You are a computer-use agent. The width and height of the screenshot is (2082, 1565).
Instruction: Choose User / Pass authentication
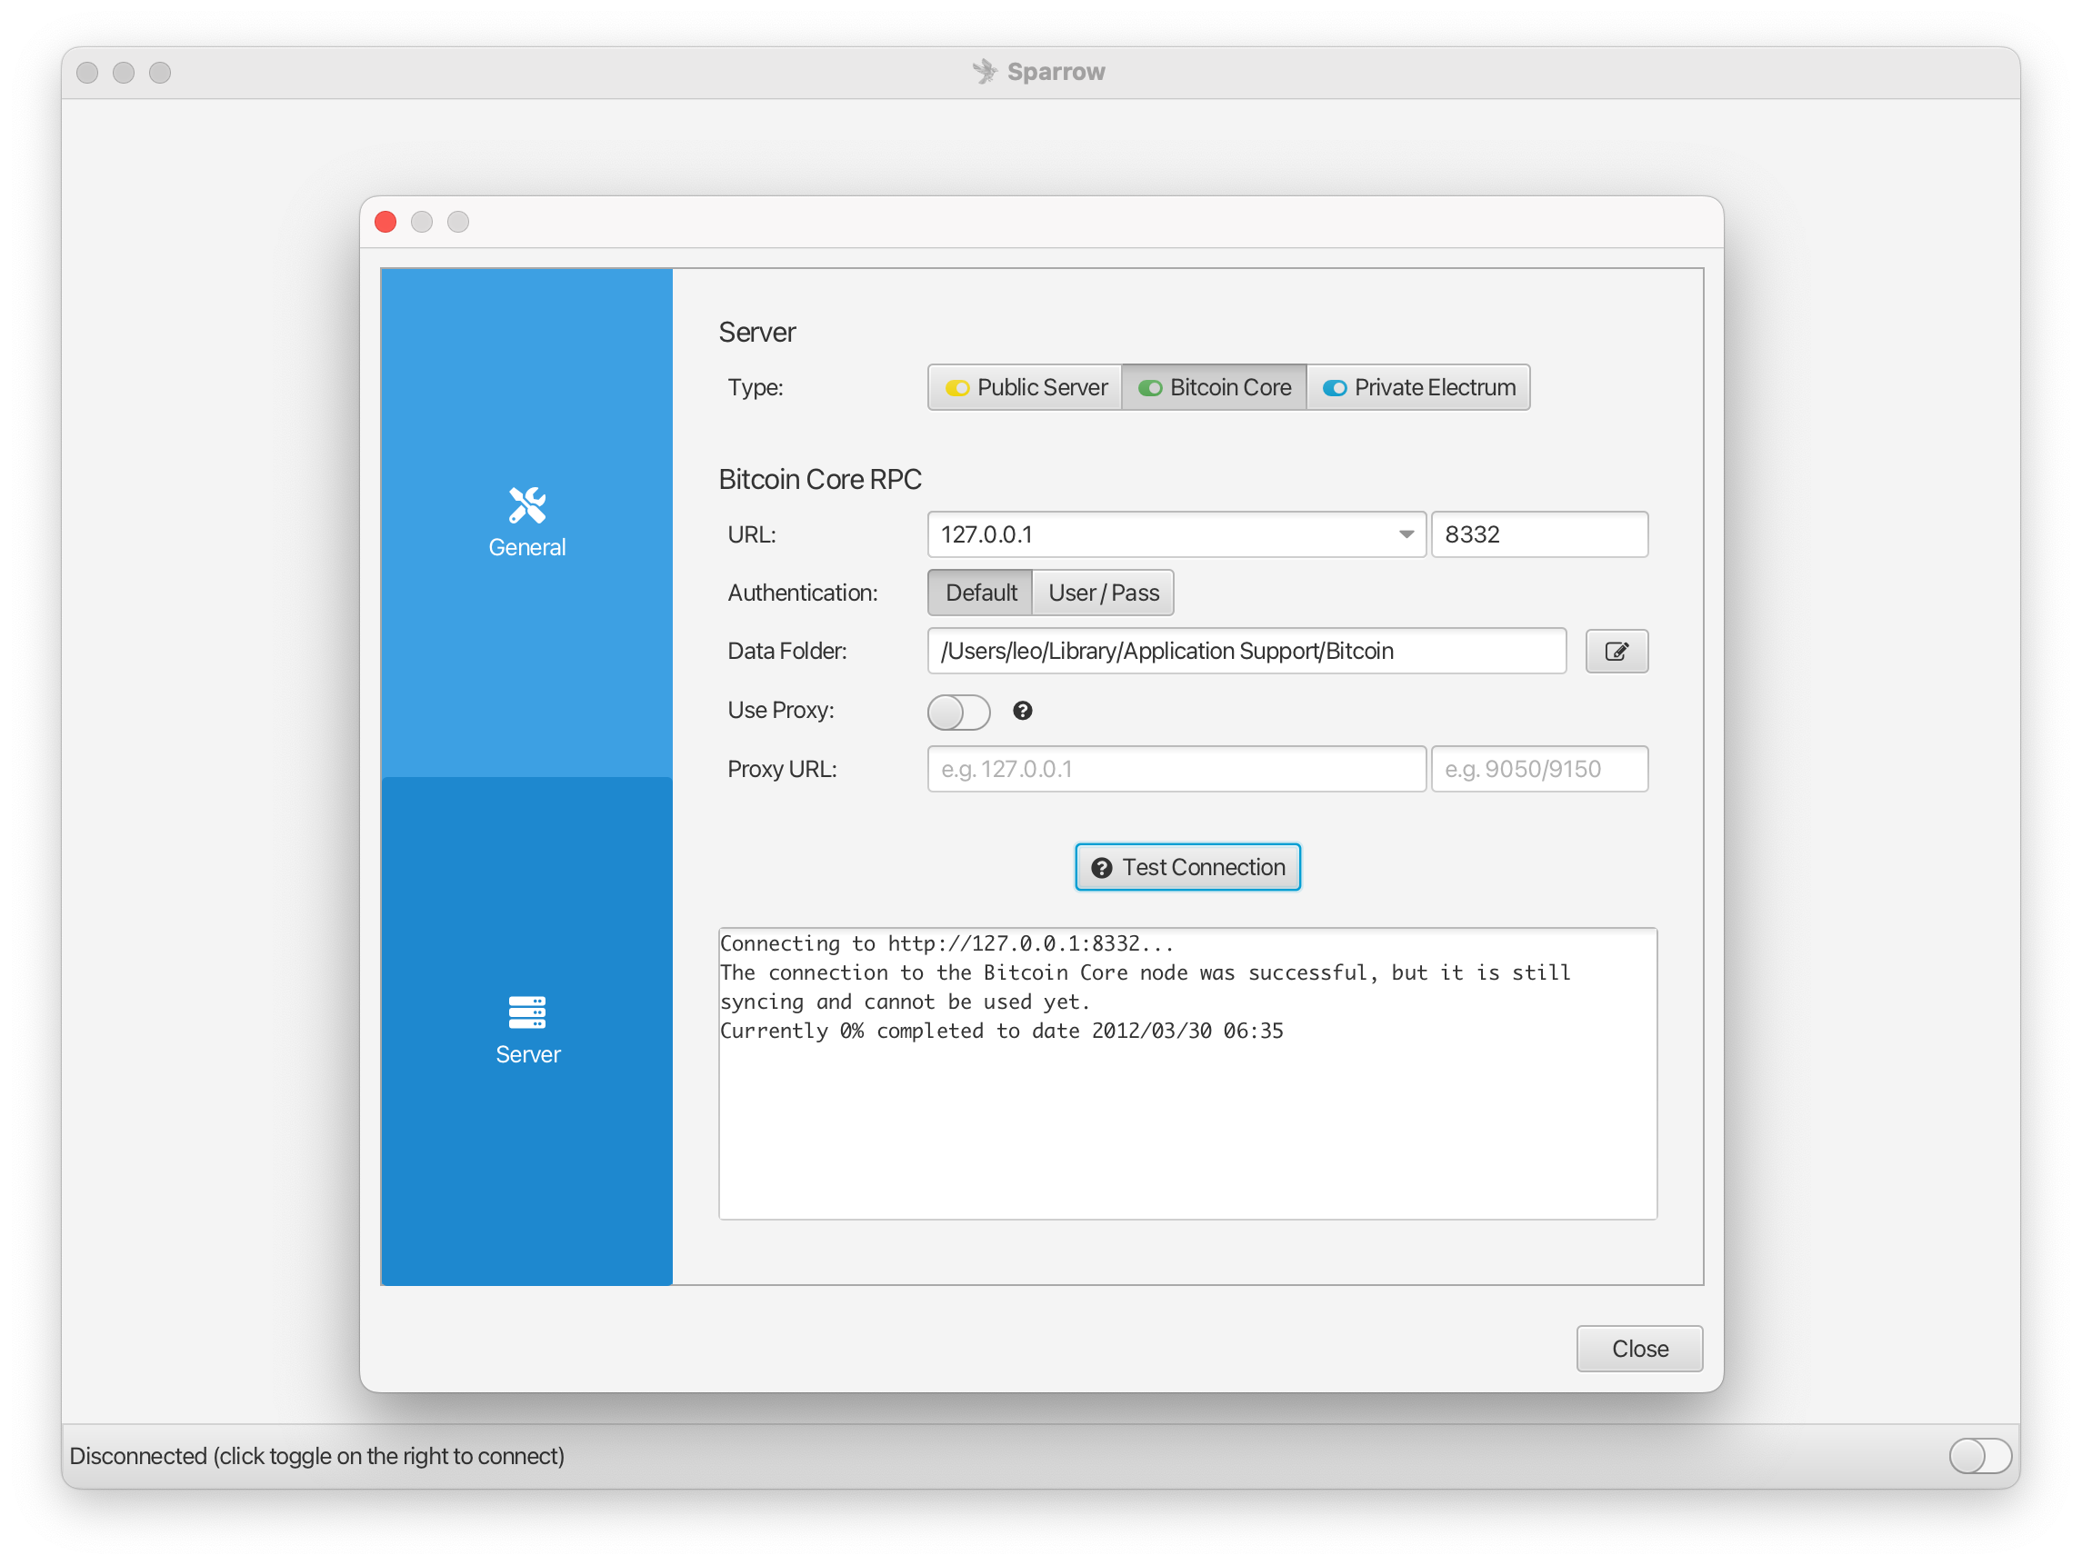click(x=1103, y=593)
